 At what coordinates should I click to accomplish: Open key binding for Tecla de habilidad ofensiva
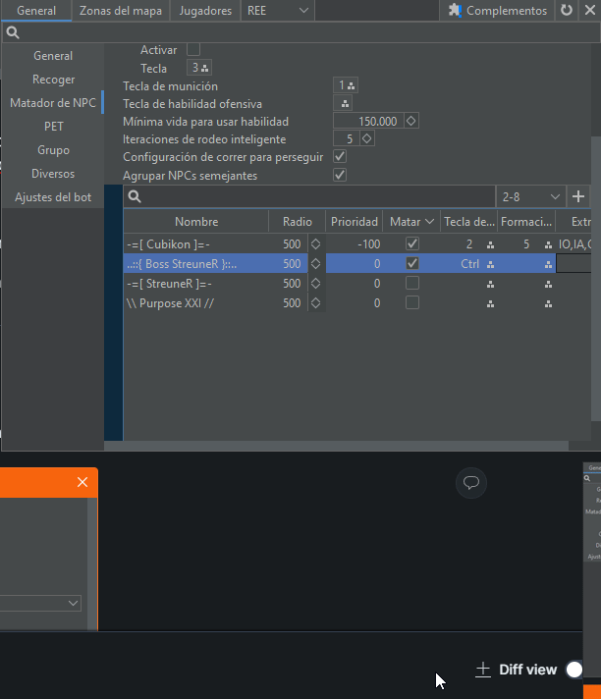pyautogui.click(x=345, y=104)
